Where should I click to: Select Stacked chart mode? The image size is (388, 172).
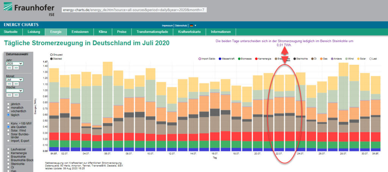51,59
